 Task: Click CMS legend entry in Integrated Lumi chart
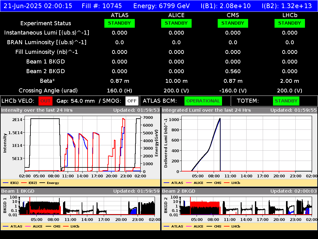pyautogui.click(x=214, y=183)
